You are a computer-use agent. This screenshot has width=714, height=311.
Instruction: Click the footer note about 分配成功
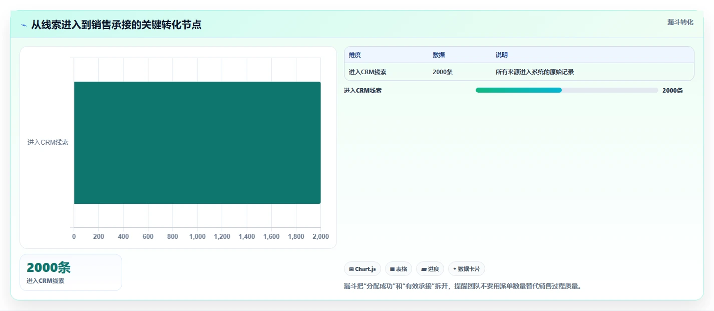(x=463, y=286)
